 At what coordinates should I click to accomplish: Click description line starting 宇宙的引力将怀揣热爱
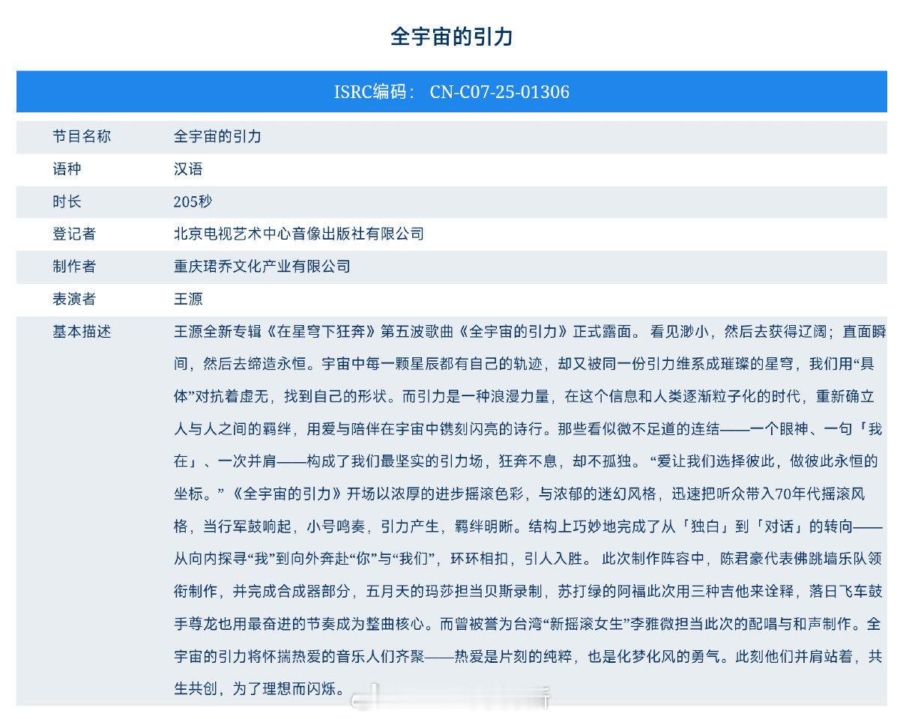[x=528, y=656]
